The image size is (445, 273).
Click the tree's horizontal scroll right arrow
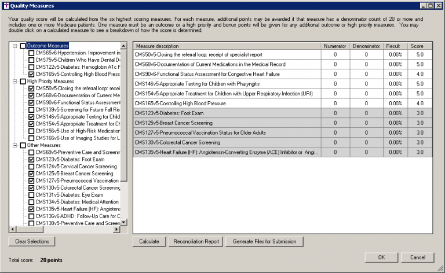pos(117,230)
